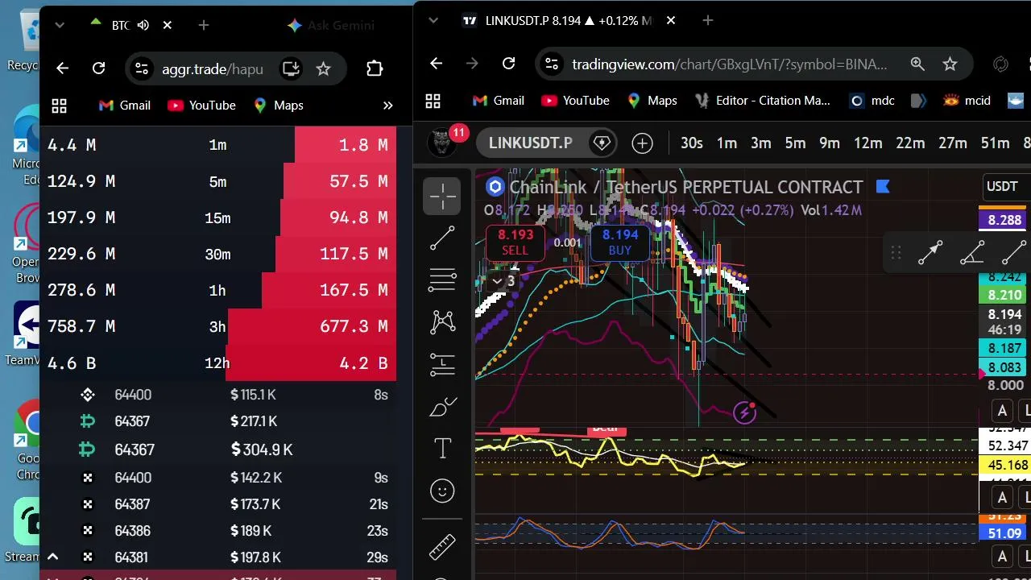Viewport: 1031px width, 580px height.
Task: Open the chart patterns tool
Action: coord(442,322)
